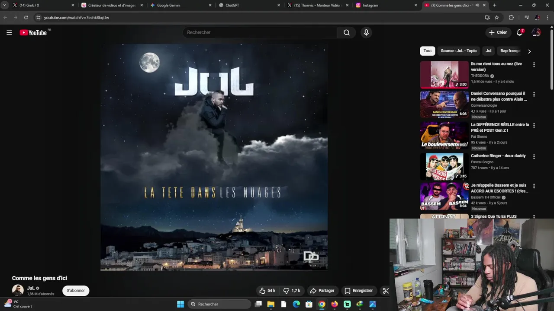Image resolution: width=554 pixels, height=311 pixels.
Task: Select the 'Jul' filter chip
Action: 489,51
